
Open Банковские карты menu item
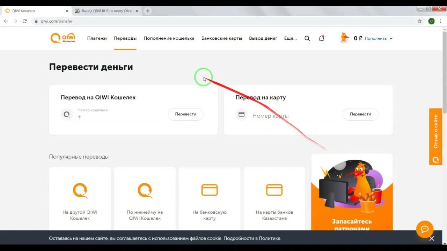(x=222, y=38)
